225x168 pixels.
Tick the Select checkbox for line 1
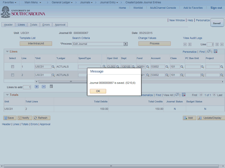click(x=13, y=66)
